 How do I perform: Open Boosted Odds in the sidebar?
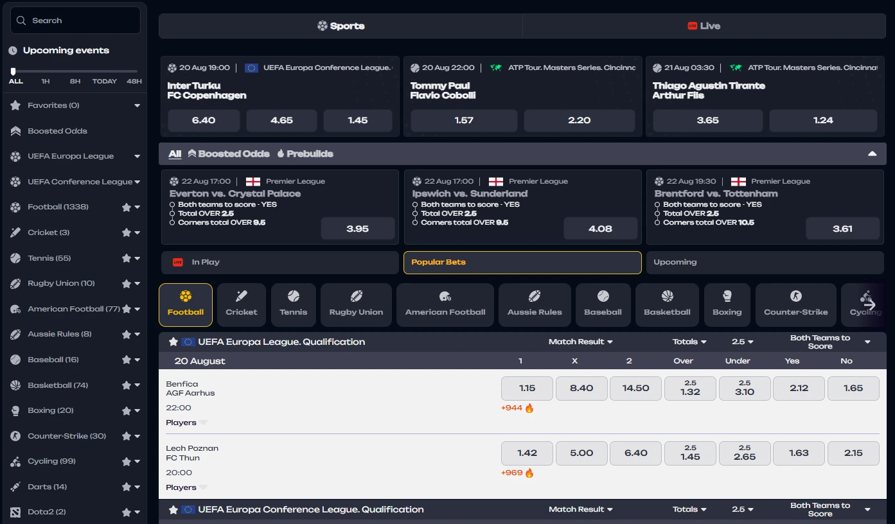(57, 131)
